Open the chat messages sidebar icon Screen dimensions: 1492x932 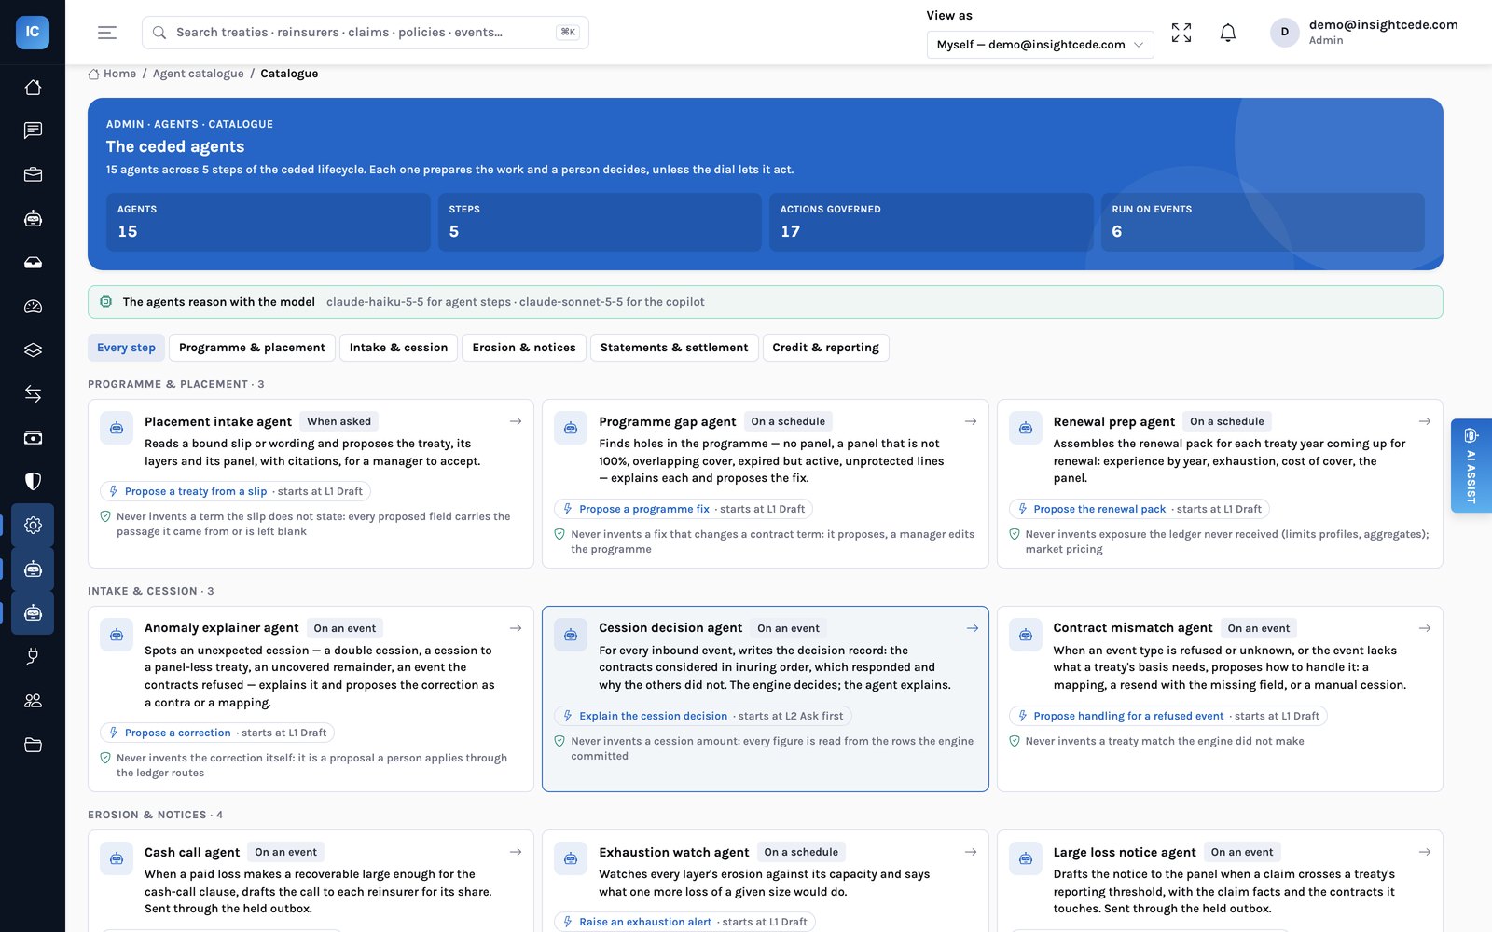tap(33, 130)
